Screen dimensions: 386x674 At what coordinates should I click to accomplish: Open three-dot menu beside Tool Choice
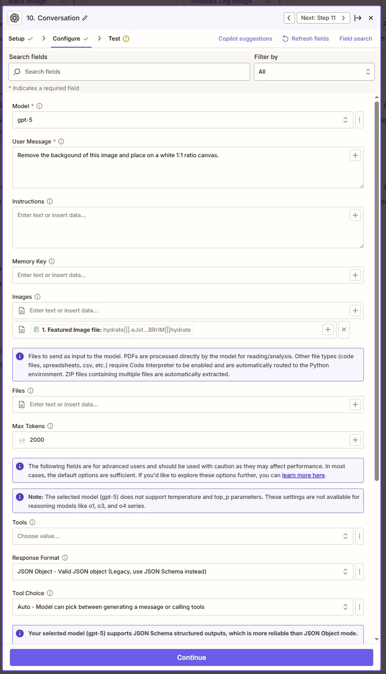point(360,607)
